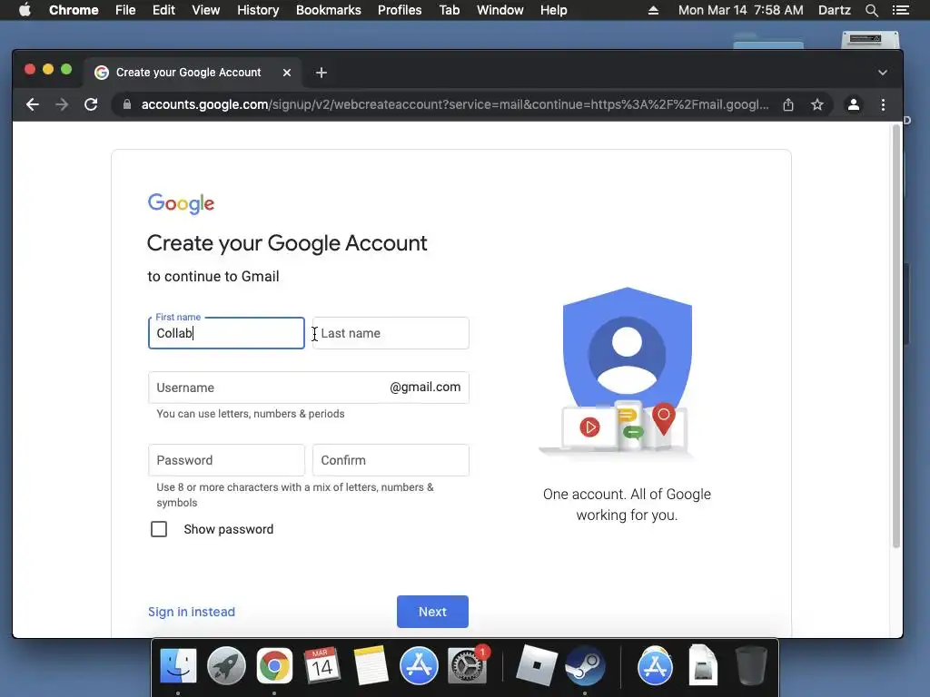930x697 pixels.
Task: Launch Roblox from the Dock
Action: 537,665
